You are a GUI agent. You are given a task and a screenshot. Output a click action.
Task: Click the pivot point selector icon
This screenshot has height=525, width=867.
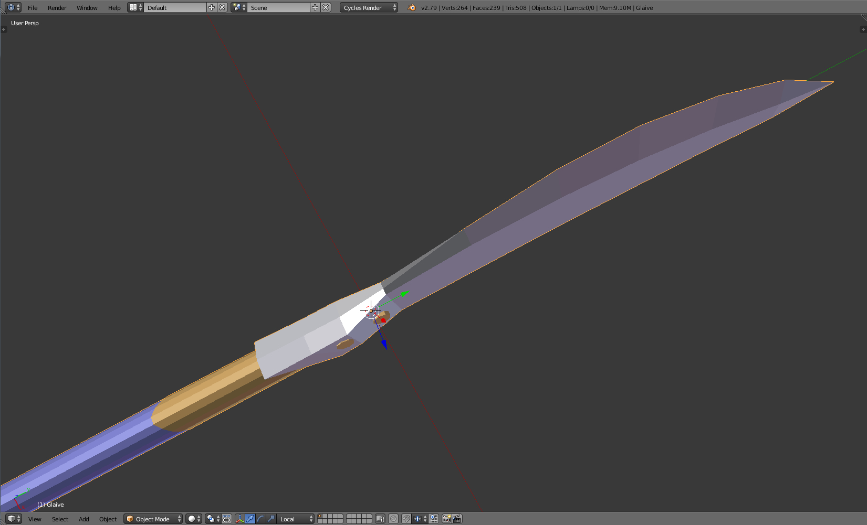point(212,519)
